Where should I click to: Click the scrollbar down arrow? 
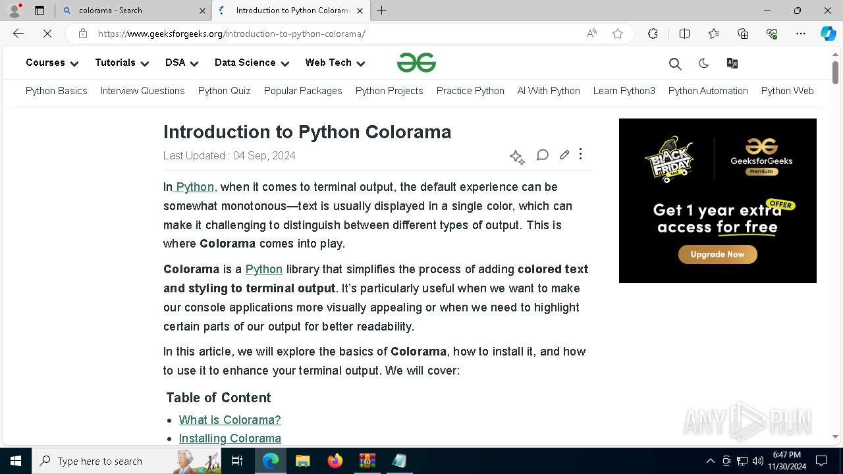pyautogui.click(x=835, y=436)
